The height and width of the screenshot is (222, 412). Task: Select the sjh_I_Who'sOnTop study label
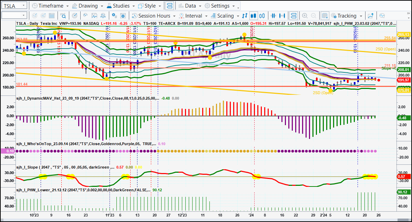coord(86,144)
